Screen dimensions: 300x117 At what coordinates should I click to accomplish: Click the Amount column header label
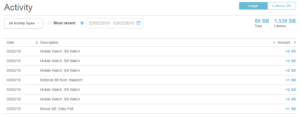click(284, 42)
